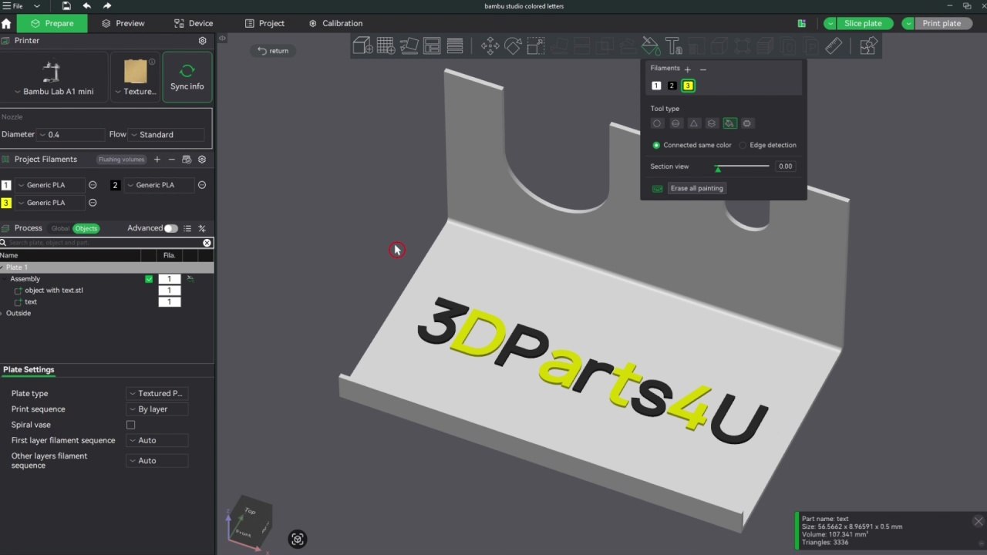This screenshot has height=555, width=987.
Task: Select Edge detection radio
Action: click(x=743, y=145)
